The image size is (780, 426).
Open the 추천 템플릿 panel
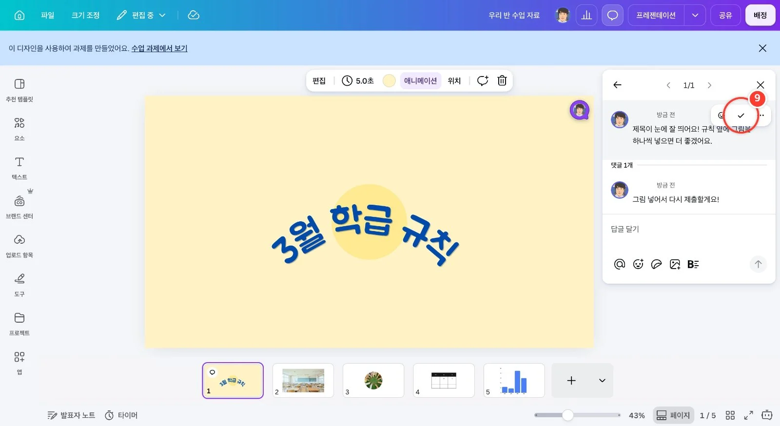19,90
